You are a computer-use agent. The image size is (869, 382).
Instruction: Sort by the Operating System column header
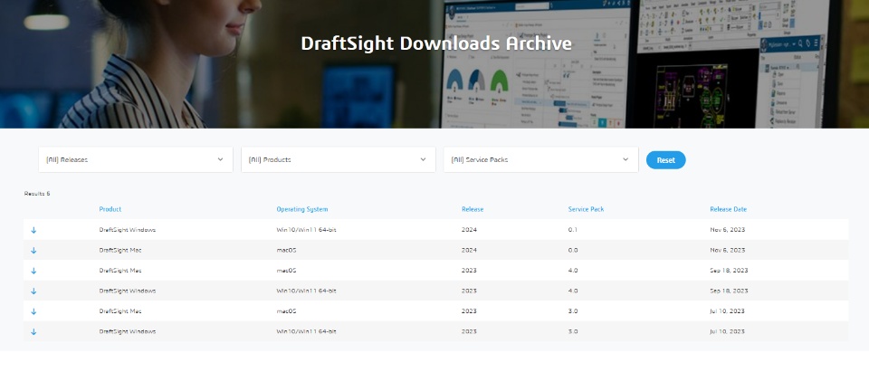point(302,210)
